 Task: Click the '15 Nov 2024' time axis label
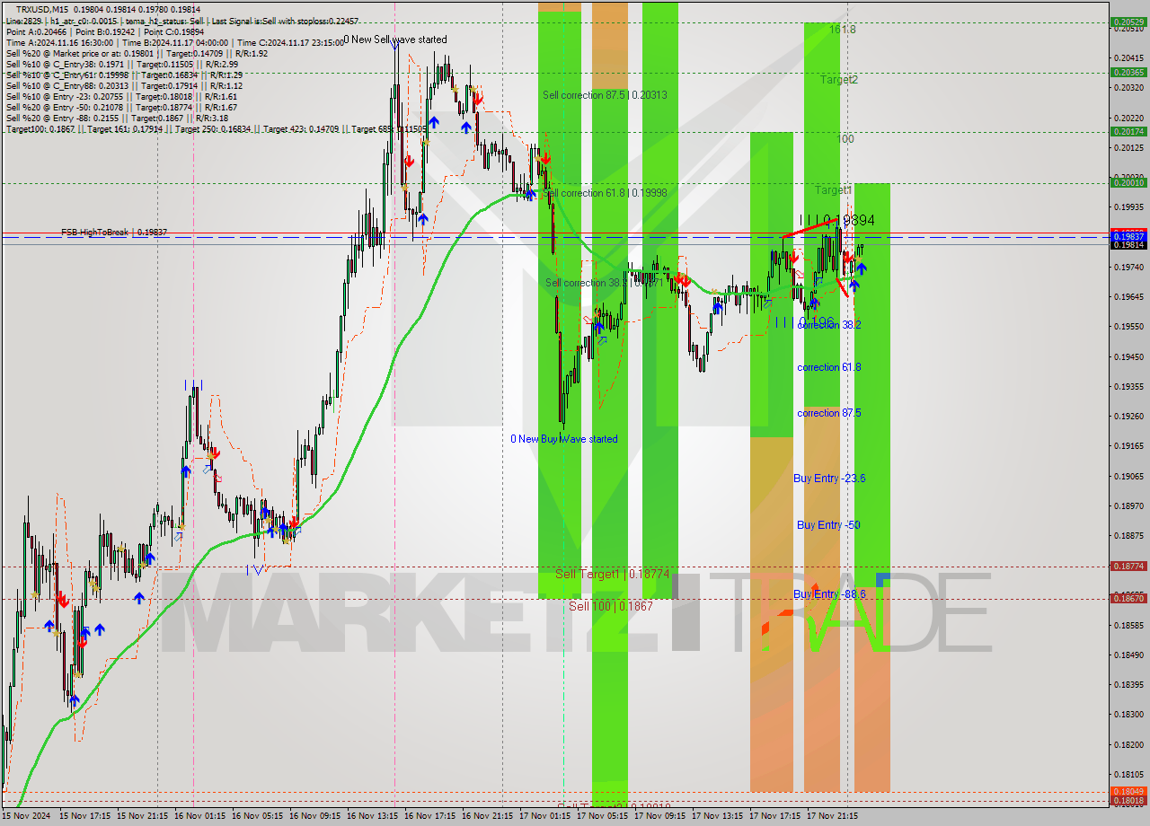coord(27,817)
